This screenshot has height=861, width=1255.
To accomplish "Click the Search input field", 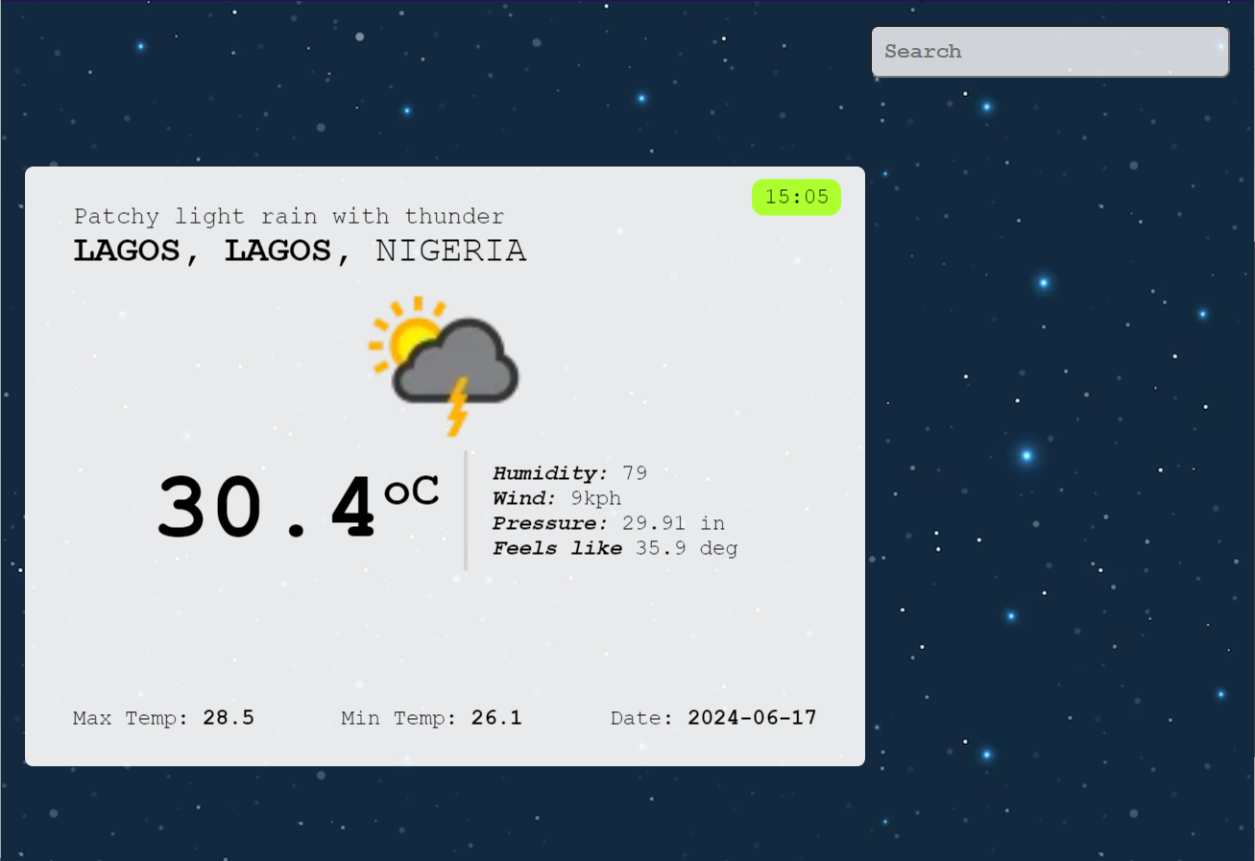I will pos(1050,52).
